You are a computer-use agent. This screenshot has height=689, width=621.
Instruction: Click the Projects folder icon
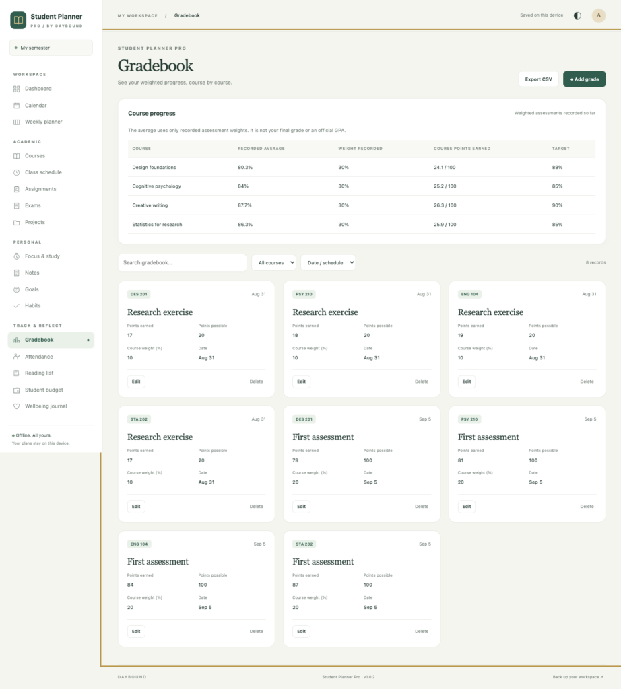(x=17, y=222)
